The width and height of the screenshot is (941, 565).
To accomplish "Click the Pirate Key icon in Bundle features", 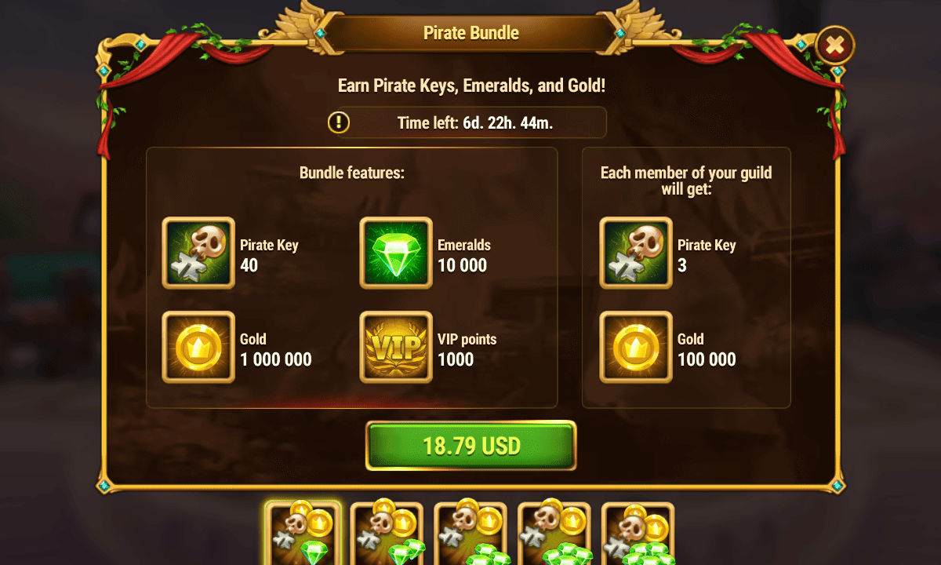I will tap(198, 253).
